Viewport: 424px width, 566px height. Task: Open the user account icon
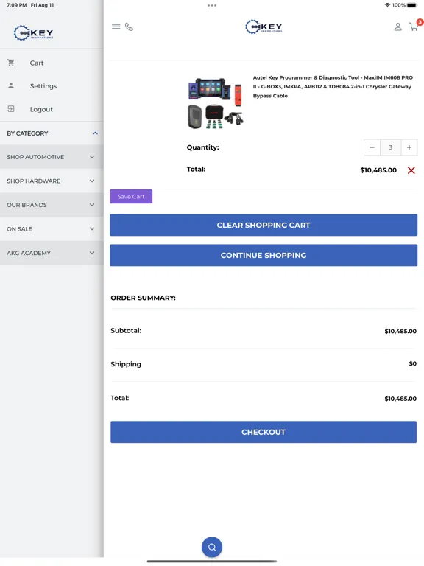[397, 27]
